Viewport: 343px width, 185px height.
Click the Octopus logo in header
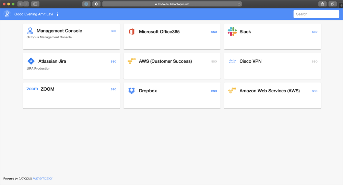pos(7,14)
